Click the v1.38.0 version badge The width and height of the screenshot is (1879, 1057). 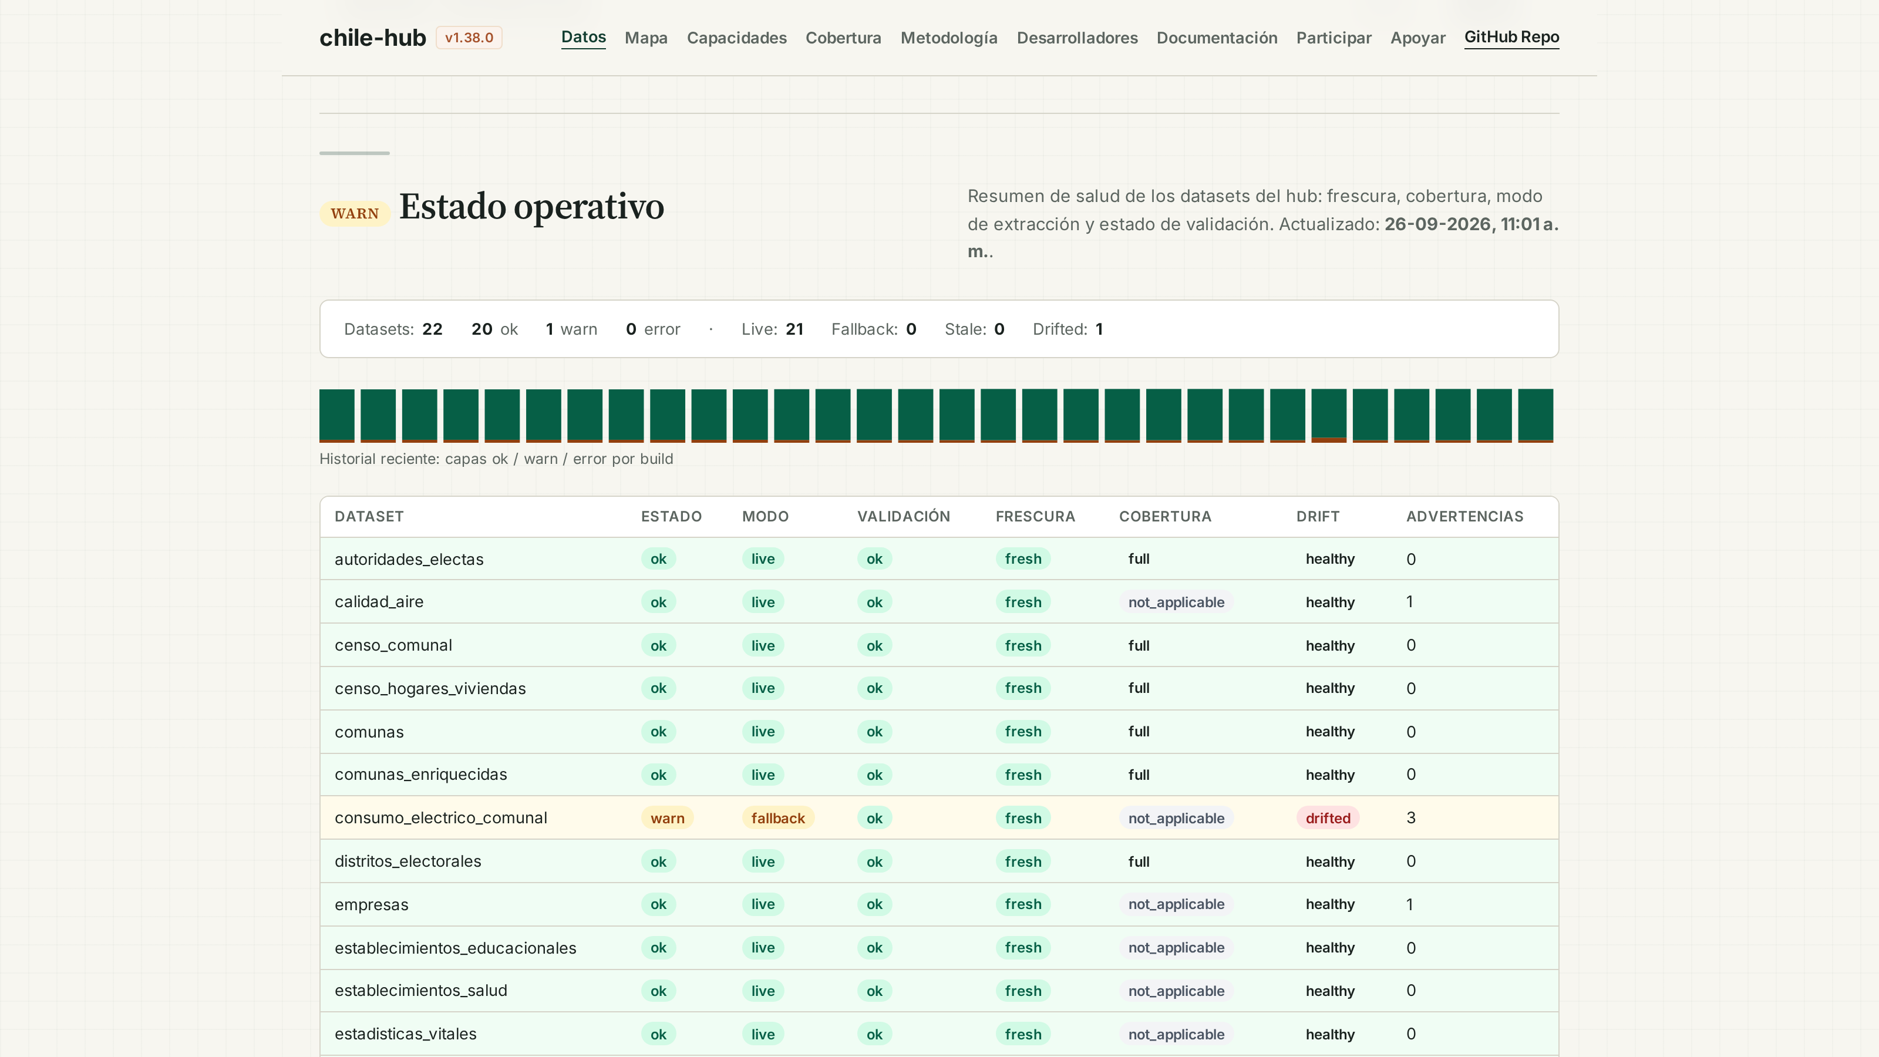469,38
